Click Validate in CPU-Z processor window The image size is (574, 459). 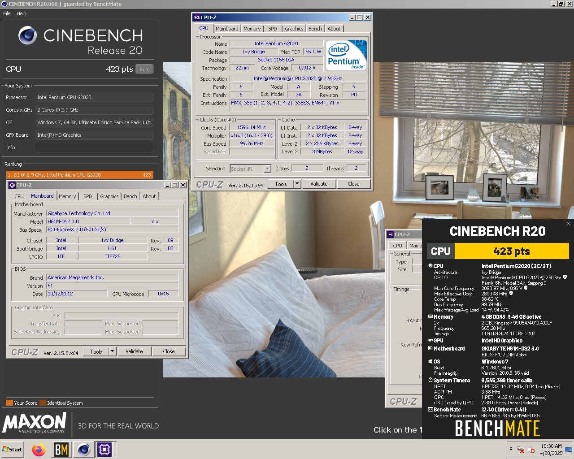[319, 184]
